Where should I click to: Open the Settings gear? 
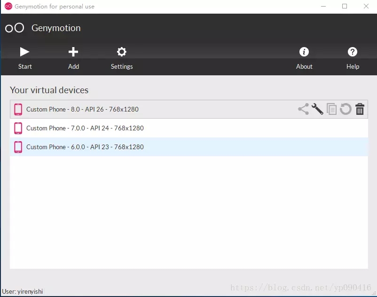click(122, 58)
